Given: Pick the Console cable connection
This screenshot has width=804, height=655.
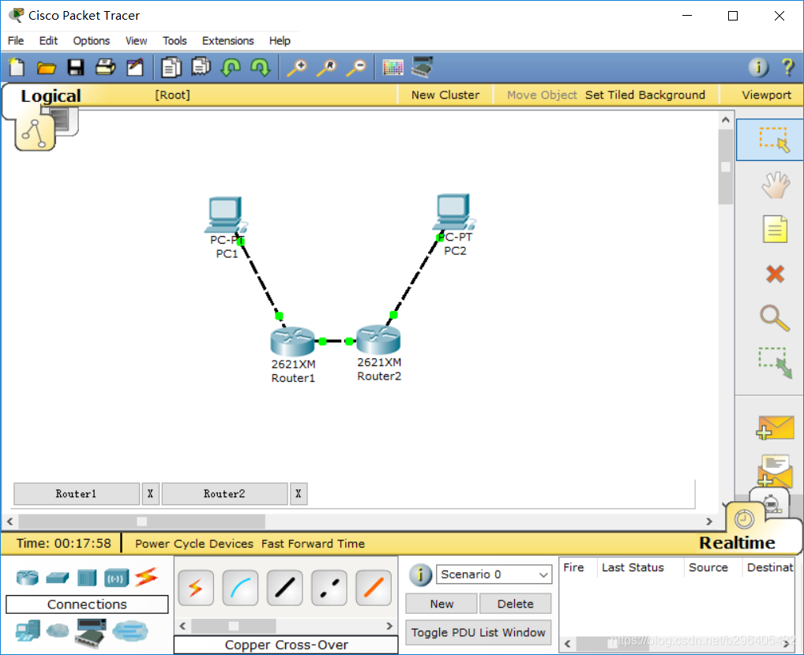Looking at the screenshot, I should pos(240,587).
